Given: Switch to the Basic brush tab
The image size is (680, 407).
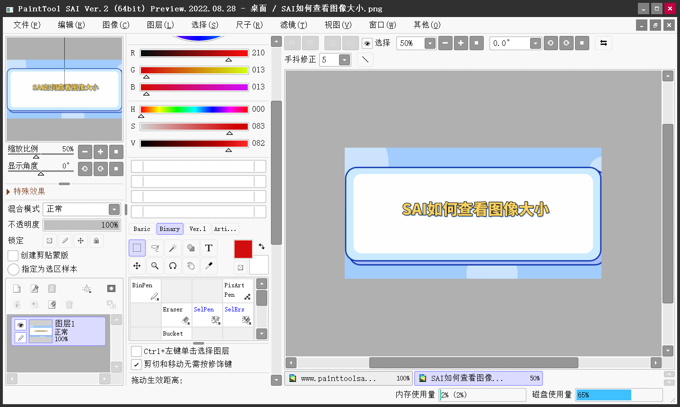Looking at the screenshot, I should pyautogui.click(x=142, y=229).
